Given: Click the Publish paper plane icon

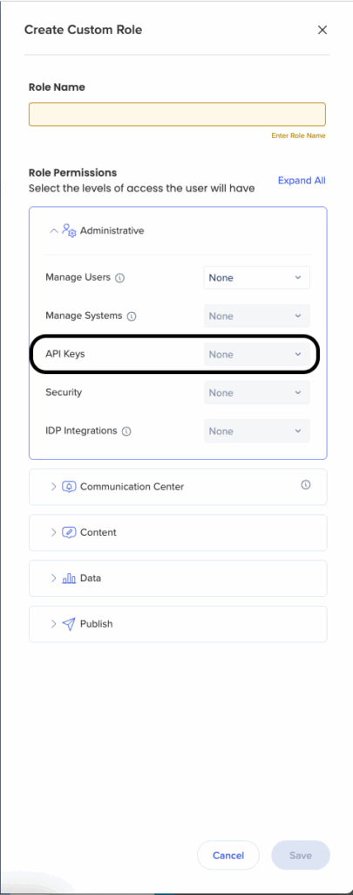Looking at the screenshot, I should point(69,624).
